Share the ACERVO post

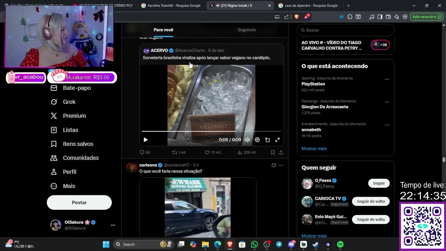click(x=281, y=152)
